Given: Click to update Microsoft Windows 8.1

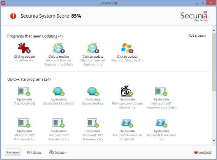Looking at the screenshot, I should (127, 57).
